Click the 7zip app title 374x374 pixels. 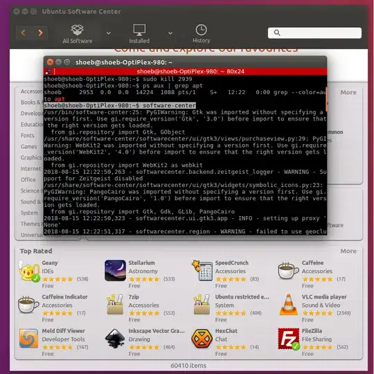pos(134,296)
